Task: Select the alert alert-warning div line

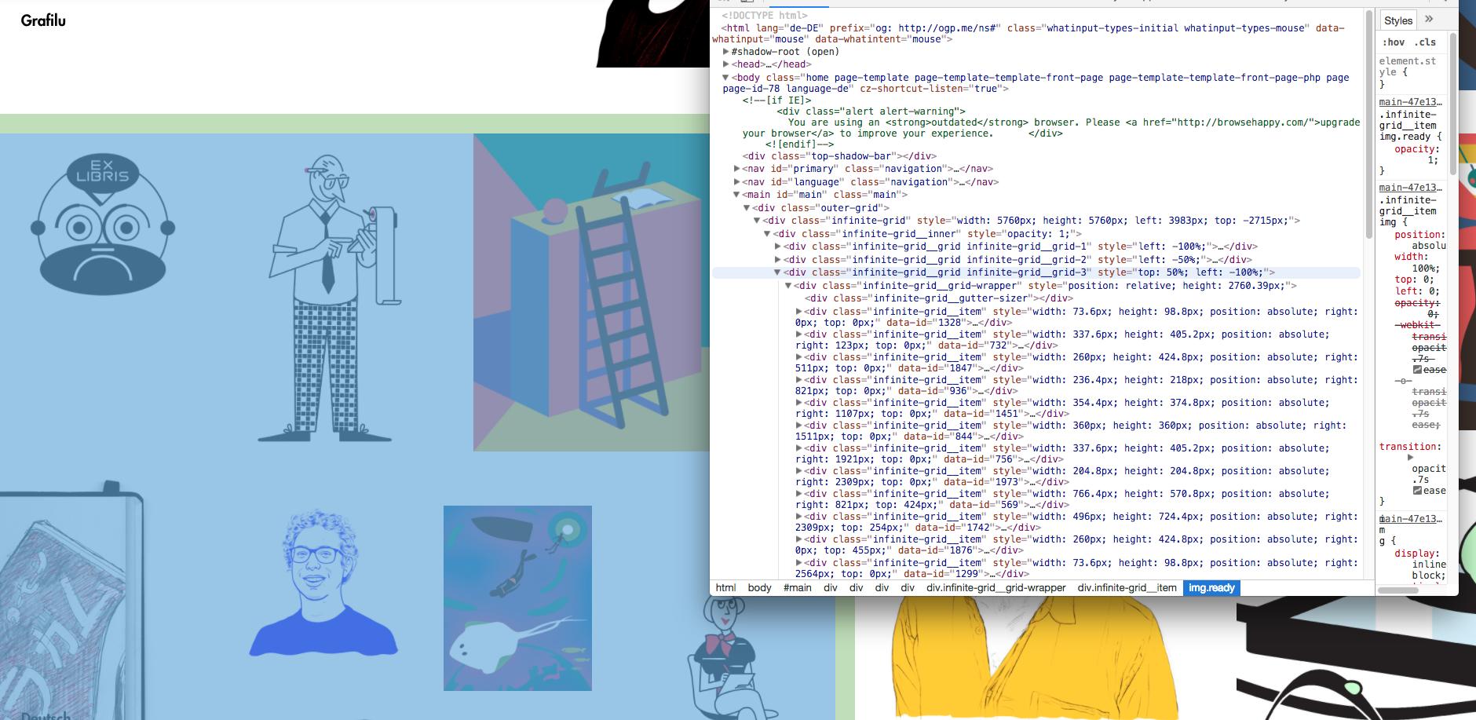Action: pos(871,111)
